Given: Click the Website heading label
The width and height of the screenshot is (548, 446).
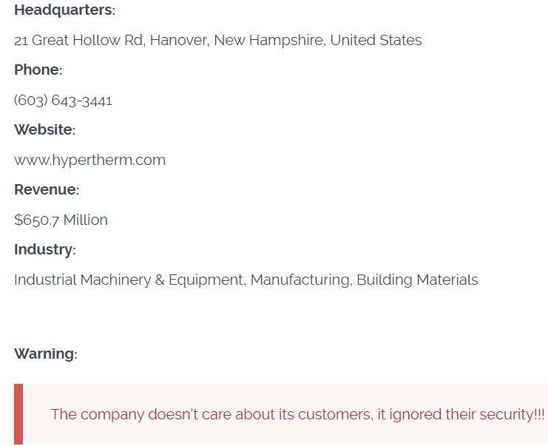Looking at the screenshot, I should (x=44, y=129).
